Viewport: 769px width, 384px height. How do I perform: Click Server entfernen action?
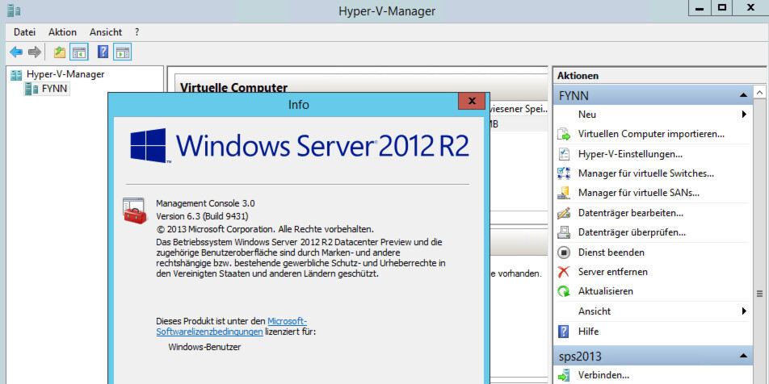613,271
